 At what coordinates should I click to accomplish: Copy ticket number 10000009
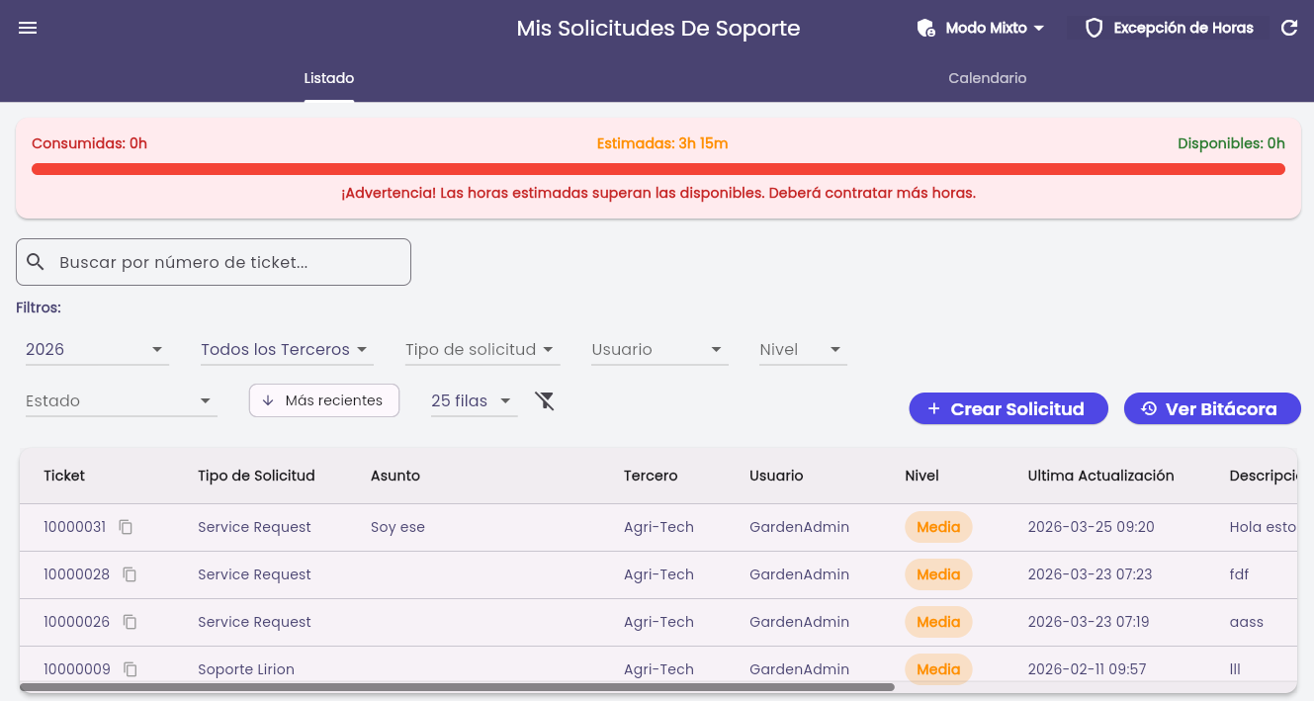[x=130, y=669]
